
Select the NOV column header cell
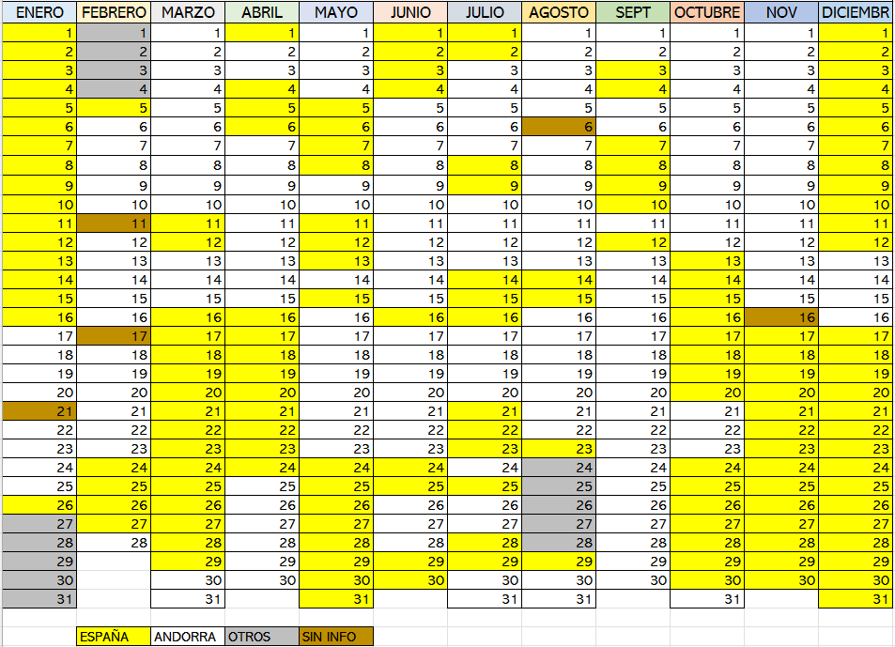coord(781,12)
